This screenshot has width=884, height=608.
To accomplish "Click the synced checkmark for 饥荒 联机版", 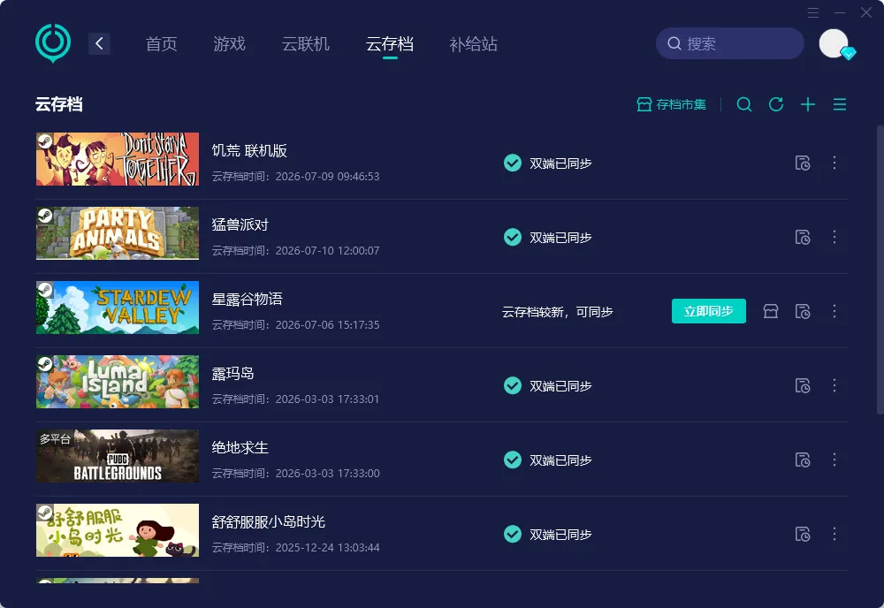I will point(513,163).
